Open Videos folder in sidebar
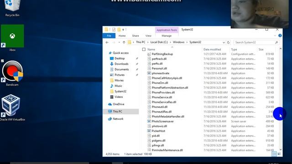The image size is (292, 164). (x=117, y=97)
